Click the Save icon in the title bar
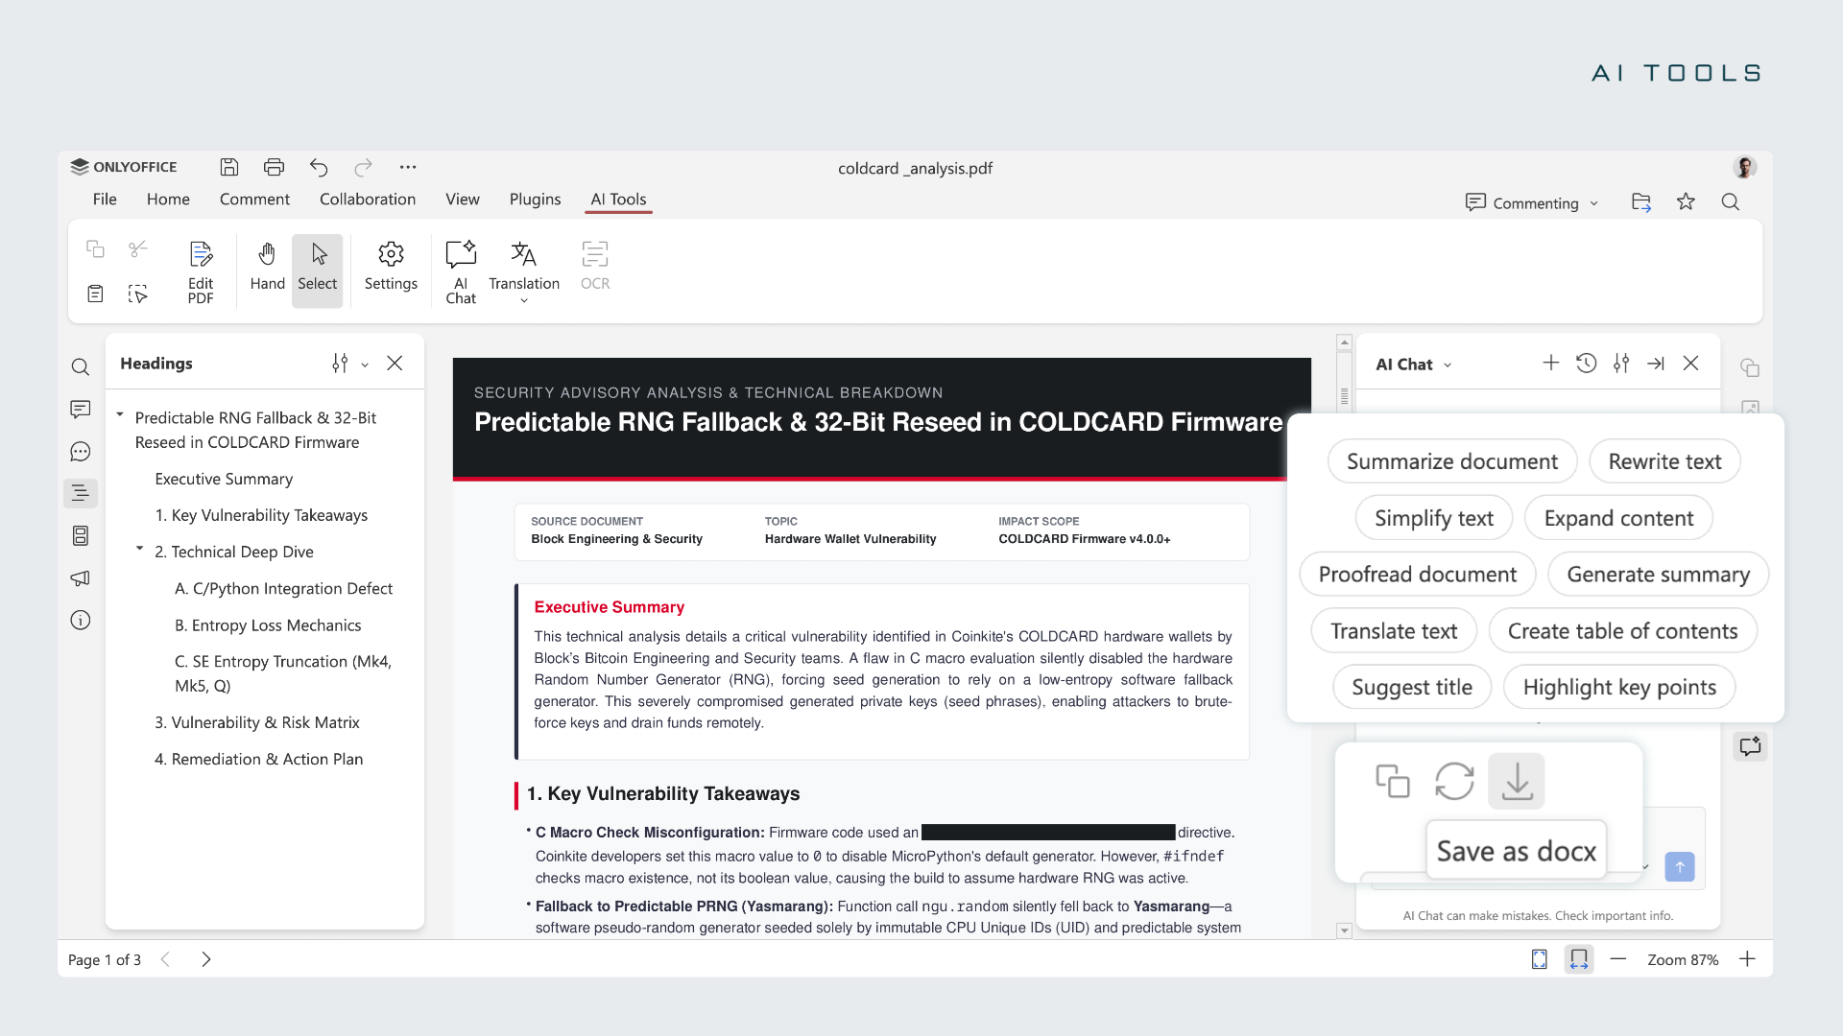This screenshot has height=1036, width=1843. pyautogui.click(x=228, y=167)
